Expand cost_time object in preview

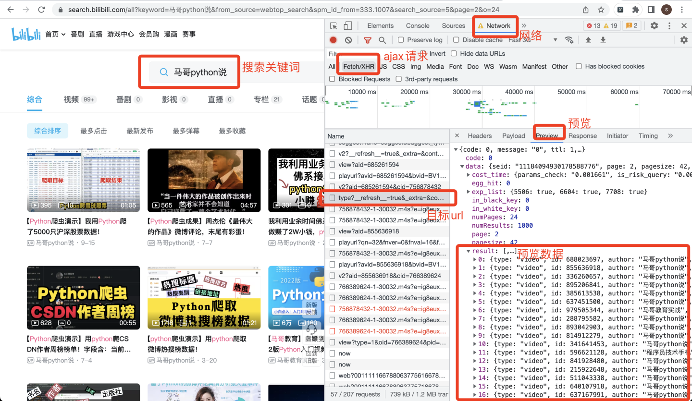pos(469,175)
